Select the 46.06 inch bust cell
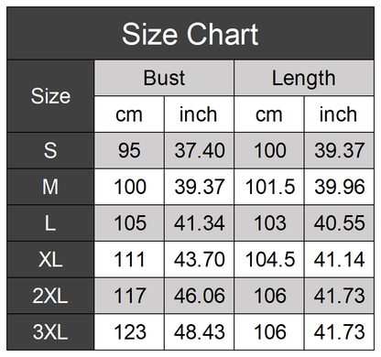Image resolution: width=381 pixels, height=357 pixels. 200,296
